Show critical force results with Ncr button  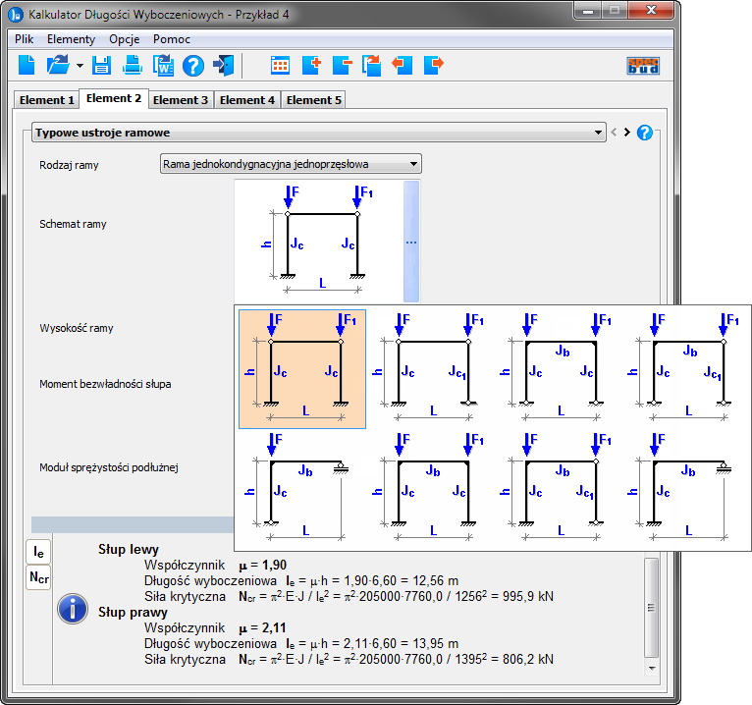click(x=38, y=577)
